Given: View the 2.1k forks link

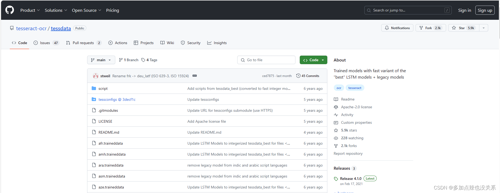Looking at the screenshot, I should [x=345, y=146].
